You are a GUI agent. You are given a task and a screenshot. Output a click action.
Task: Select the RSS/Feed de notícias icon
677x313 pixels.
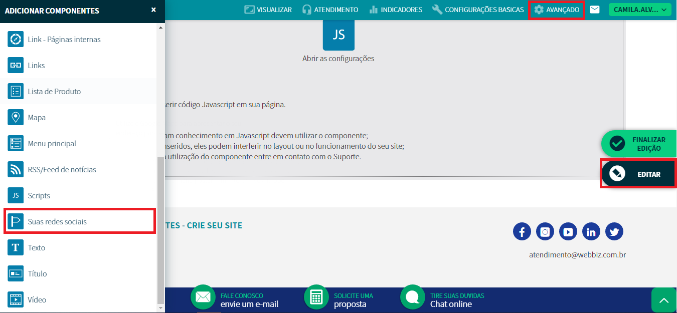click(x=16, y=170)
